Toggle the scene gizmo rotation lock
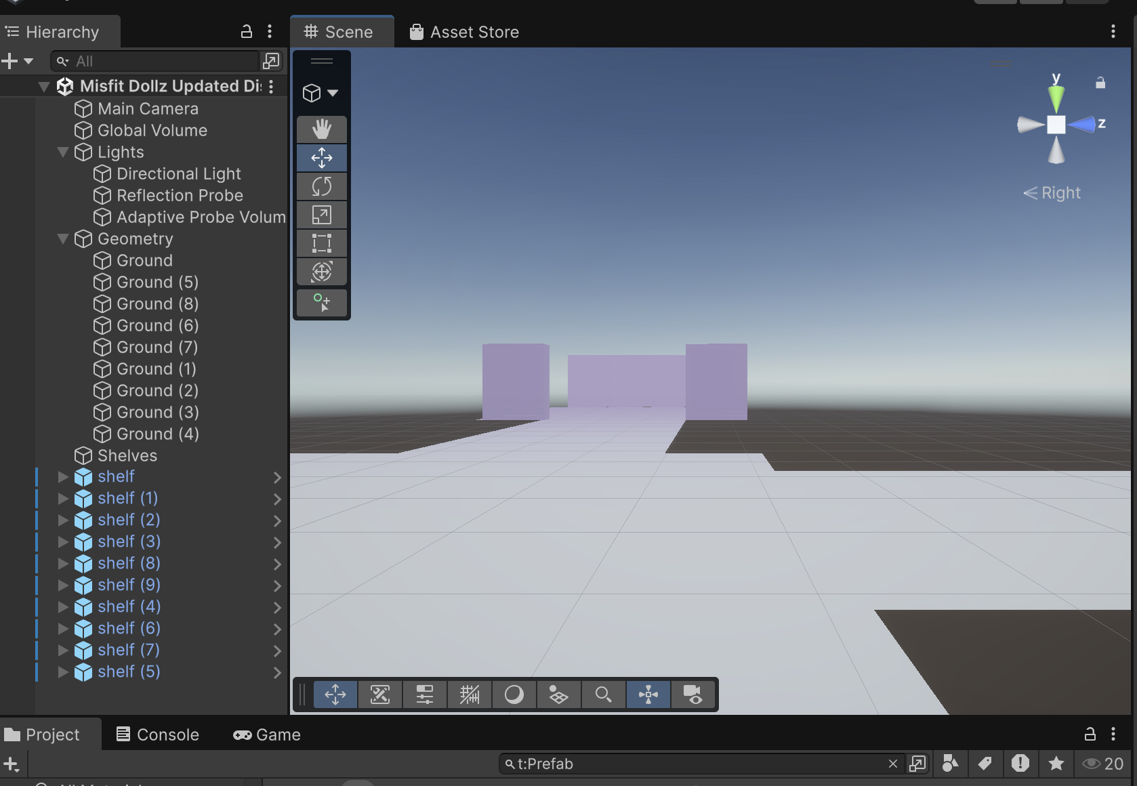 1100,83
